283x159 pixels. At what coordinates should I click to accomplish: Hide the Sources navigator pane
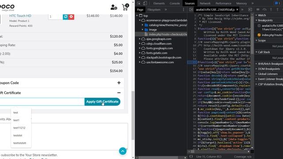click(191, 10)
